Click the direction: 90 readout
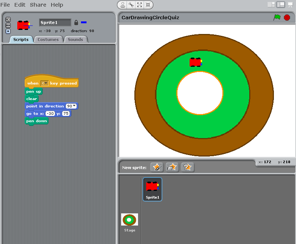This screenshot has width=296, height=244. click(82, 31)
